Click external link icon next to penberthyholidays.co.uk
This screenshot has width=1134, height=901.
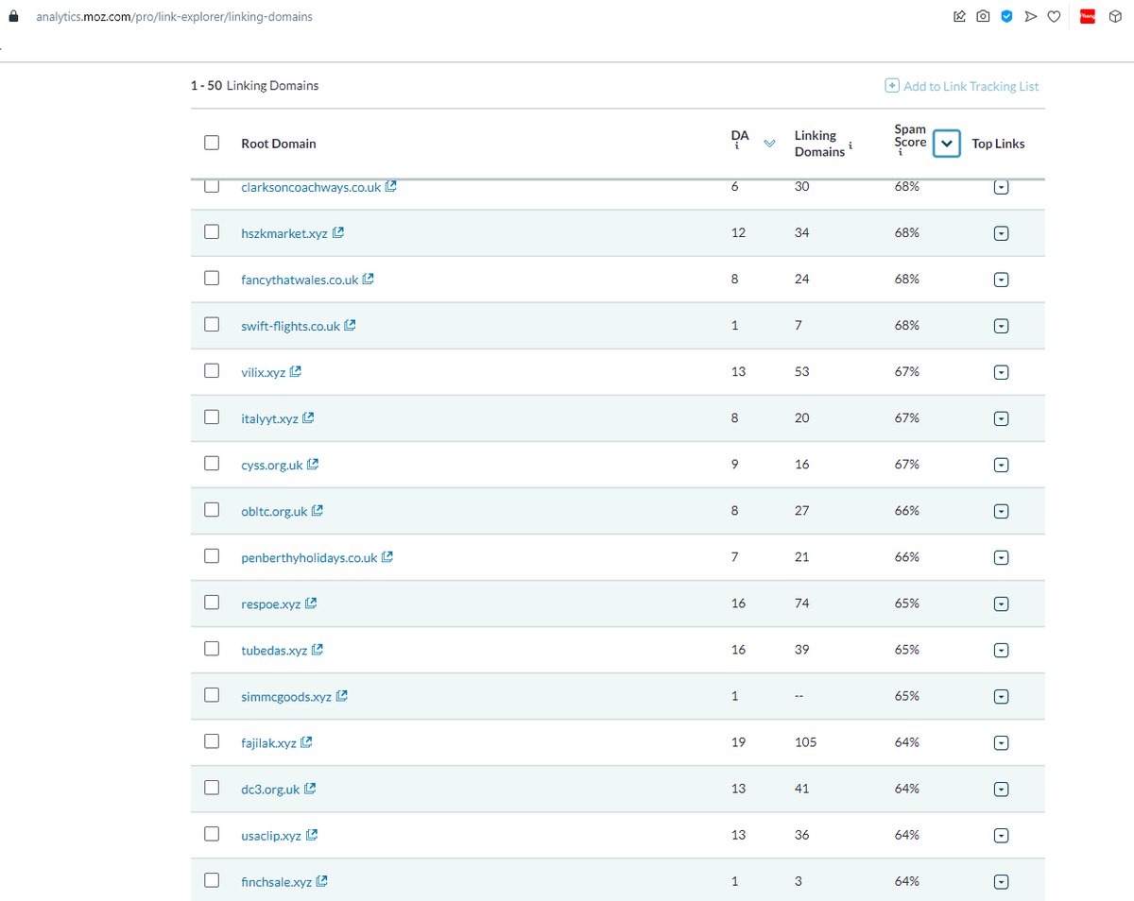[x=387, y=557]
